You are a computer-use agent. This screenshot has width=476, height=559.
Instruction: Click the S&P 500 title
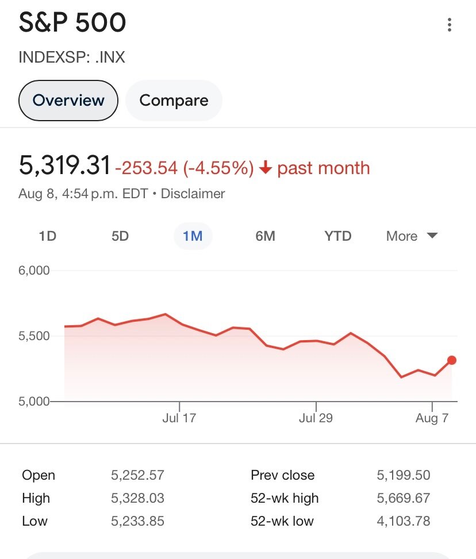click(72, 24)
